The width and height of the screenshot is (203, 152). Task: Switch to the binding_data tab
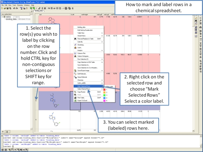point(39,11)
